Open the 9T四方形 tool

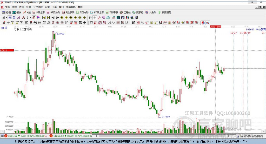click(97, 12)
